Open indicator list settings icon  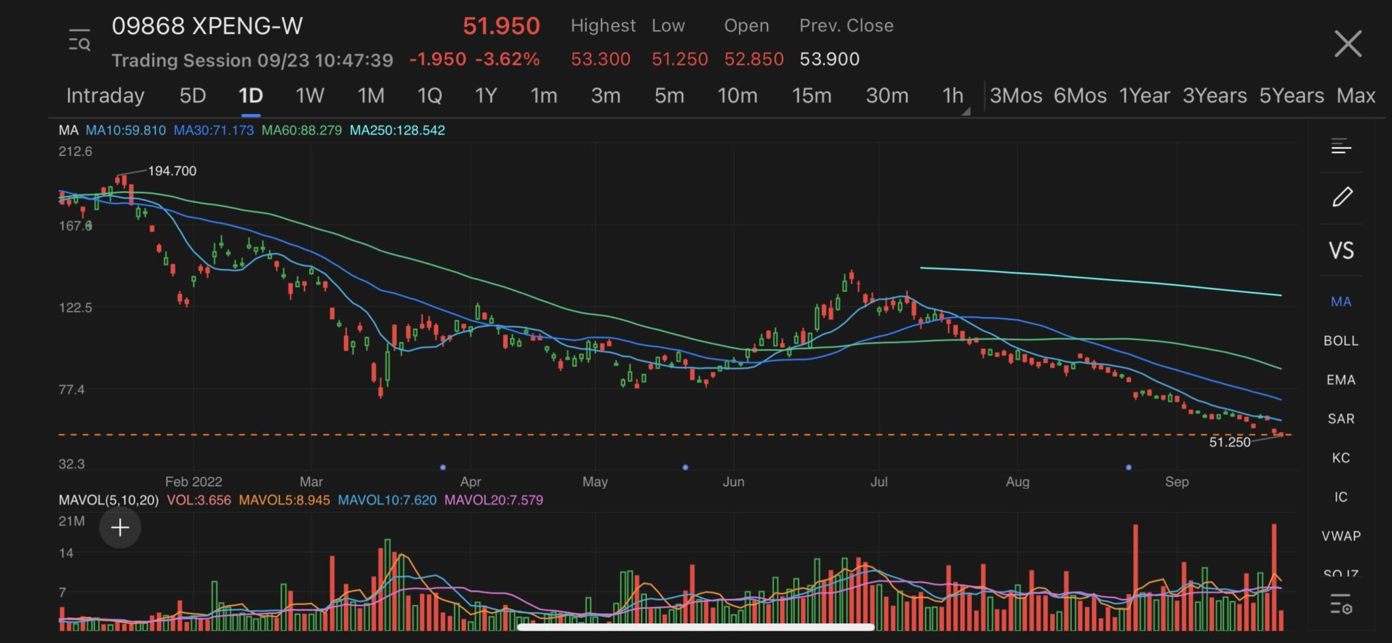(x=1341, y=603)
